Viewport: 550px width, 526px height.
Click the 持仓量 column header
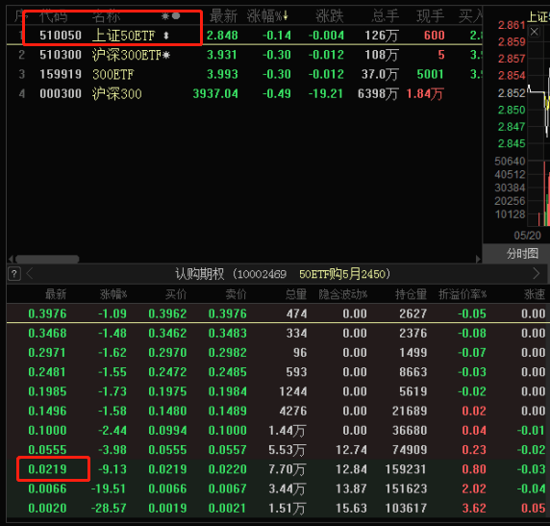[x=412, y=294]
